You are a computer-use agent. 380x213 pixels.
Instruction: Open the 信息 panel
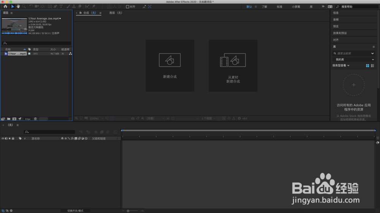pyautogui.click(x=336, y=13)
